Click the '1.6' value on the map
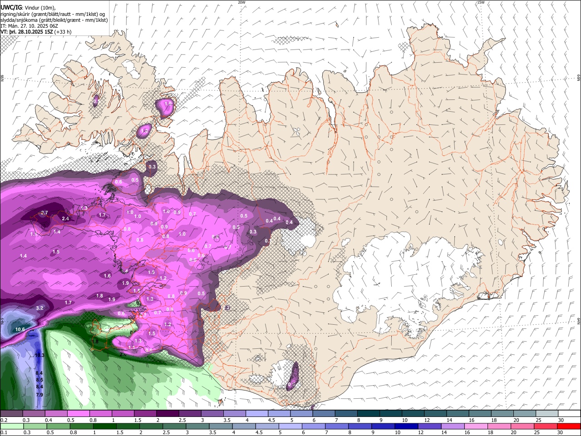Viewport: 581px width, 436px height. coord(107,276)
